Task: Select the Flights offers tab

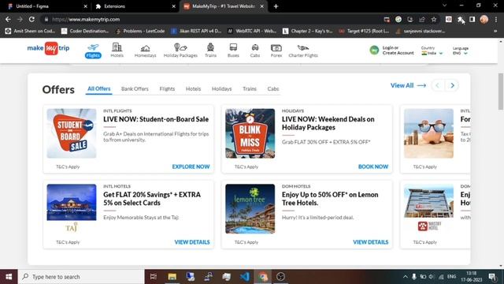Action: pyautogui.click(x=167, y=88)
